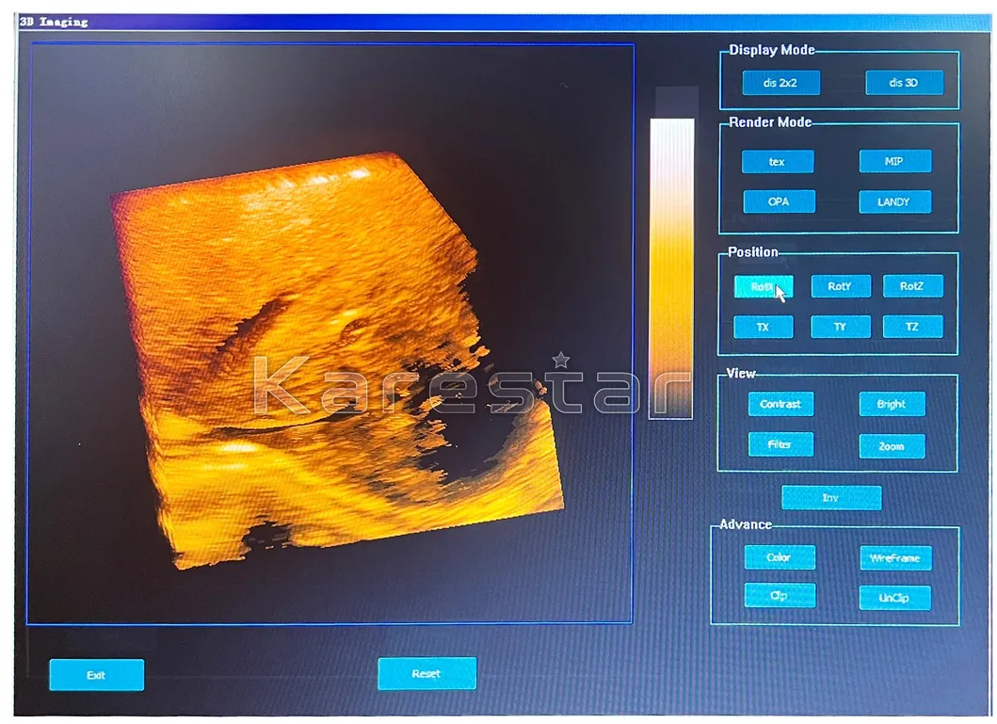Click the vertical color gradient bar
Viewport: 997px width, 724px height.
[x=671, y=268]
